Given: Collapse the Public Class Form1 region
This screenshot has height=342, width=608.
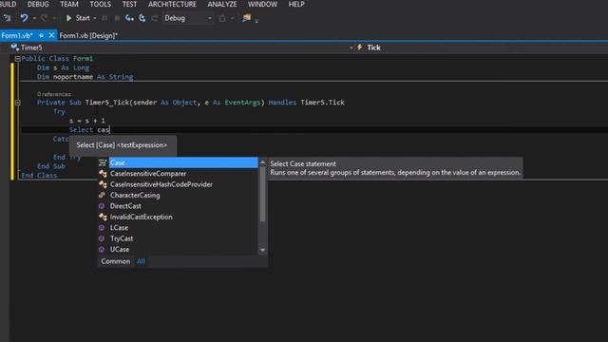Looking at the screenshot, I should (17, 59).
